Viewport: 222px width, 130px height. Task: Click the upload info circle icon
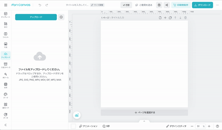click(x=61, y=17)
